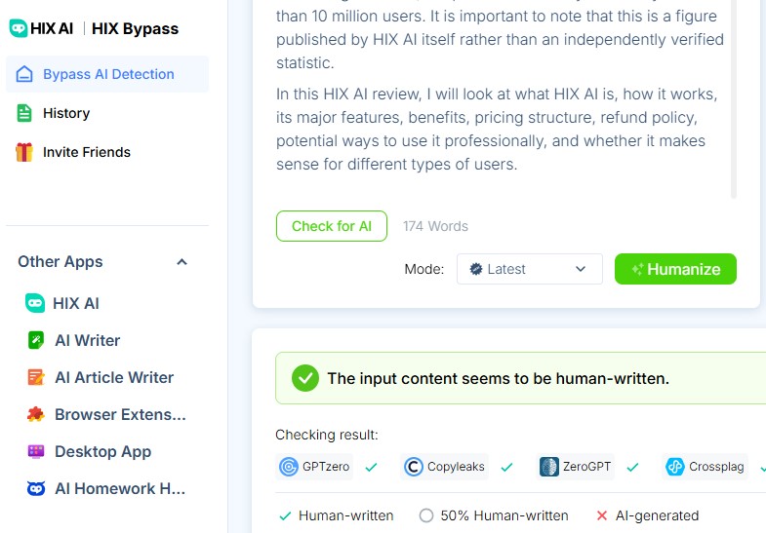Click the Human-written legend checkmark icon
Screen dimensions: 766x533
coord(285,515)
